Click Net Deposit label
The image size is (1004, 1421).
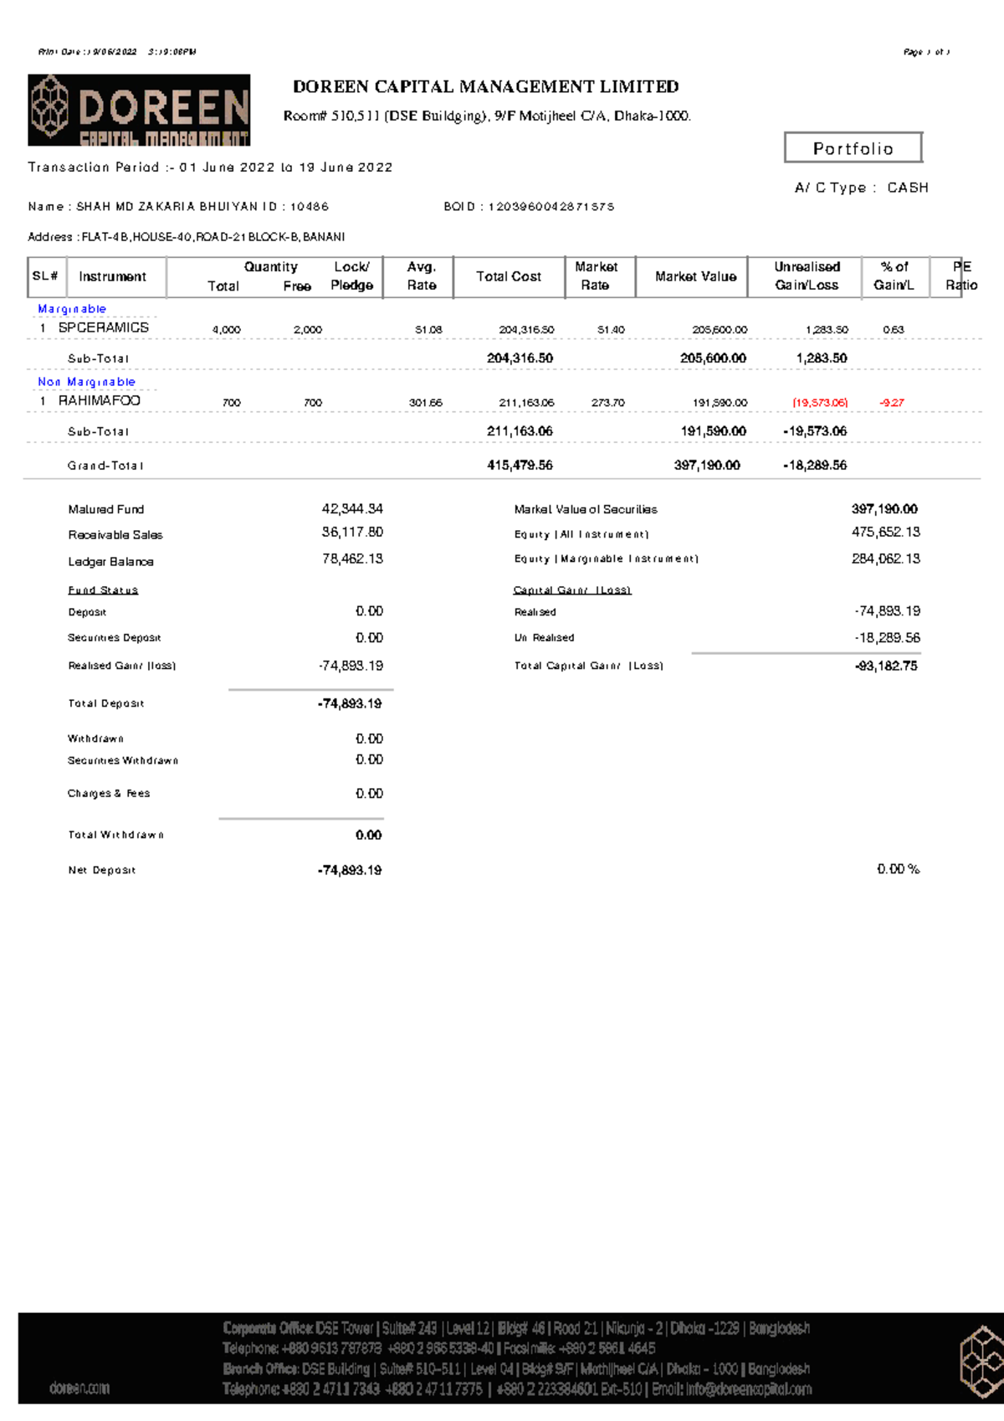point(102,871)
